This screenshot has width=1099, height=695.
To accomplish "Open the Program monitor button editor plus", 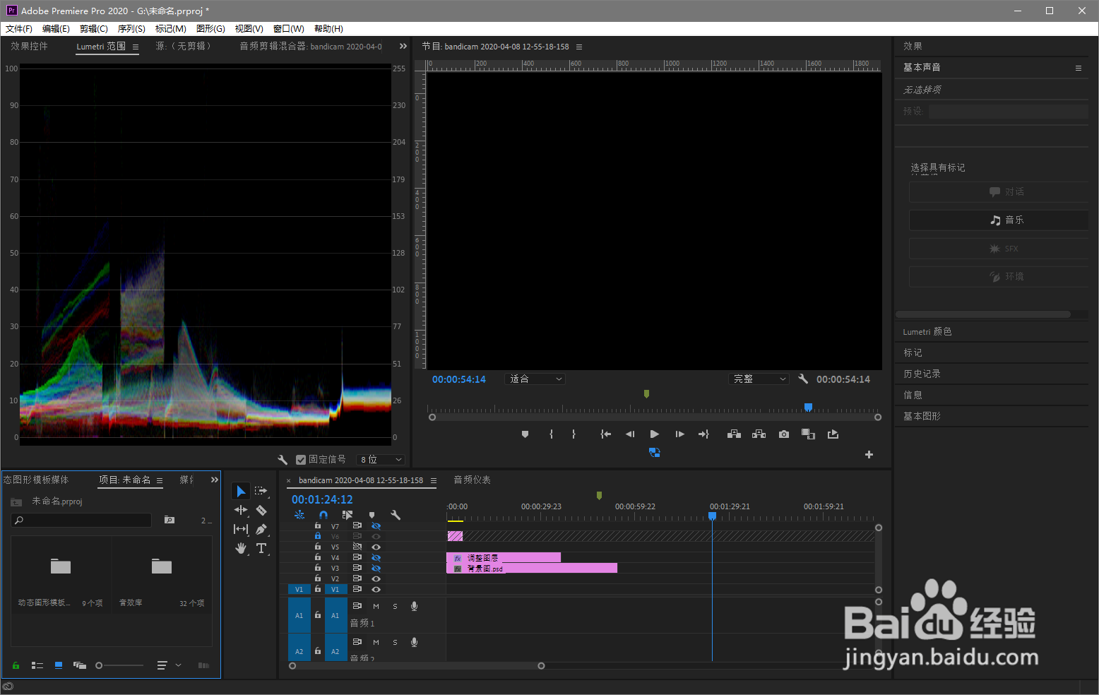I will tap(869, 454).
